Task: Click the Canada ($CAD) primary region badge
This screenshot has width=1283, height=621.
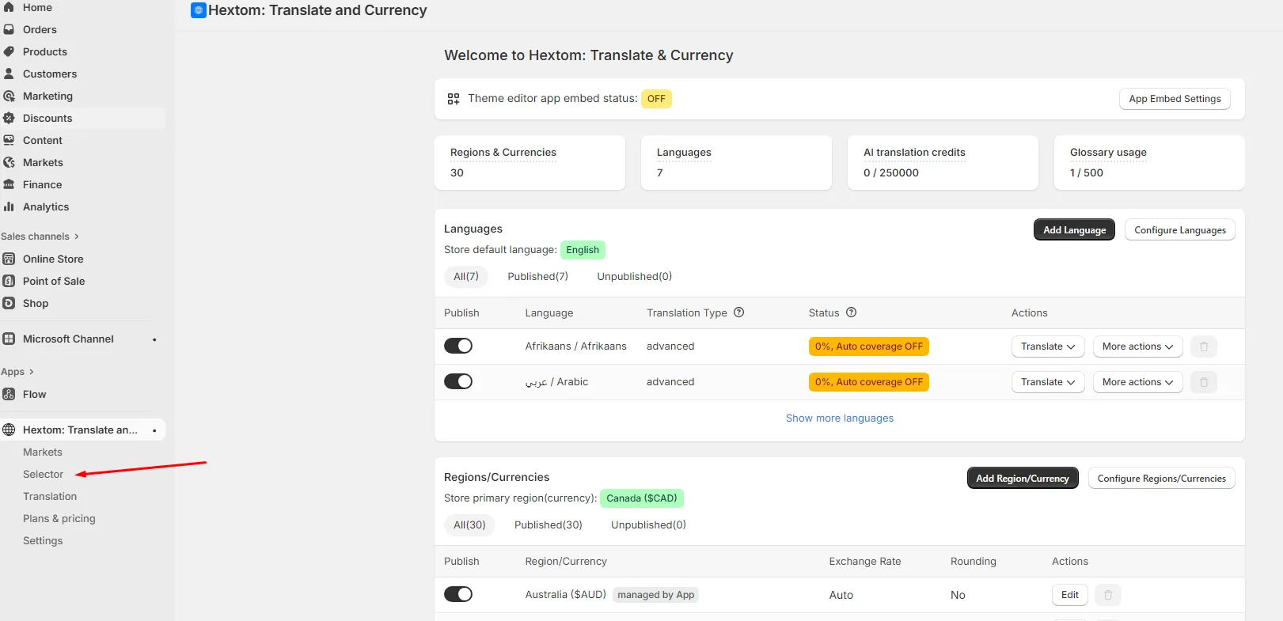Action: pyautogui.click(x=642, y=498)
